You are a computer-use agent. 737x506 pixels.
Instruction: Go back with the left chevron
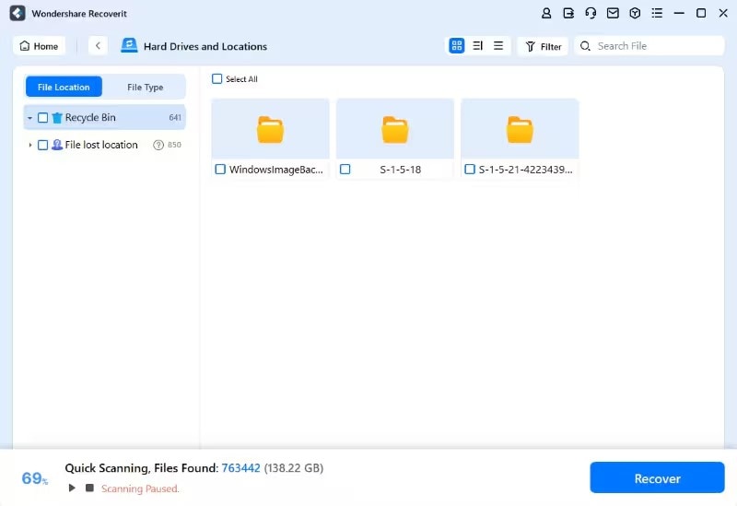coord(98,45)
